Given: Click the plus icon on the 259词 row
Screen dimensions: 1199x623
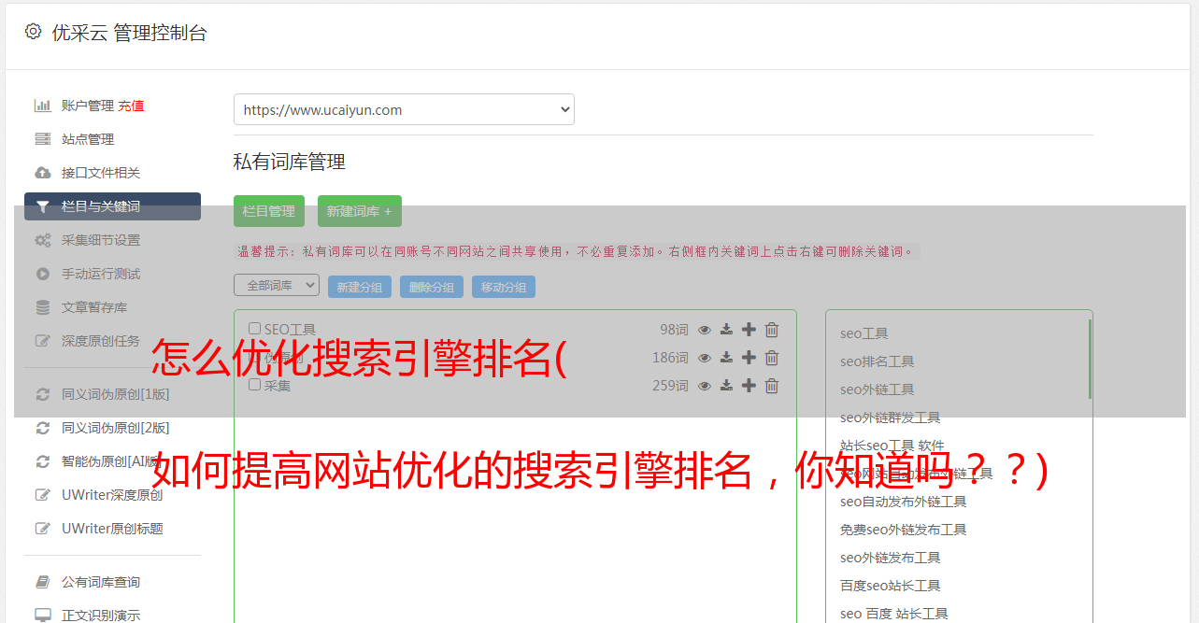Looking at the screenshot, I should tap(749, 386).
